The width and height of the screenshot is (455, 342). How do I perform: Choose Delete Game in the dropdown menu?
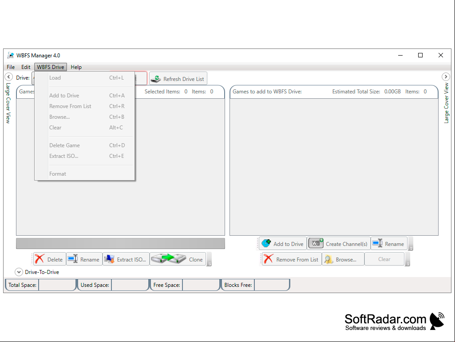[x=84, y=145]
